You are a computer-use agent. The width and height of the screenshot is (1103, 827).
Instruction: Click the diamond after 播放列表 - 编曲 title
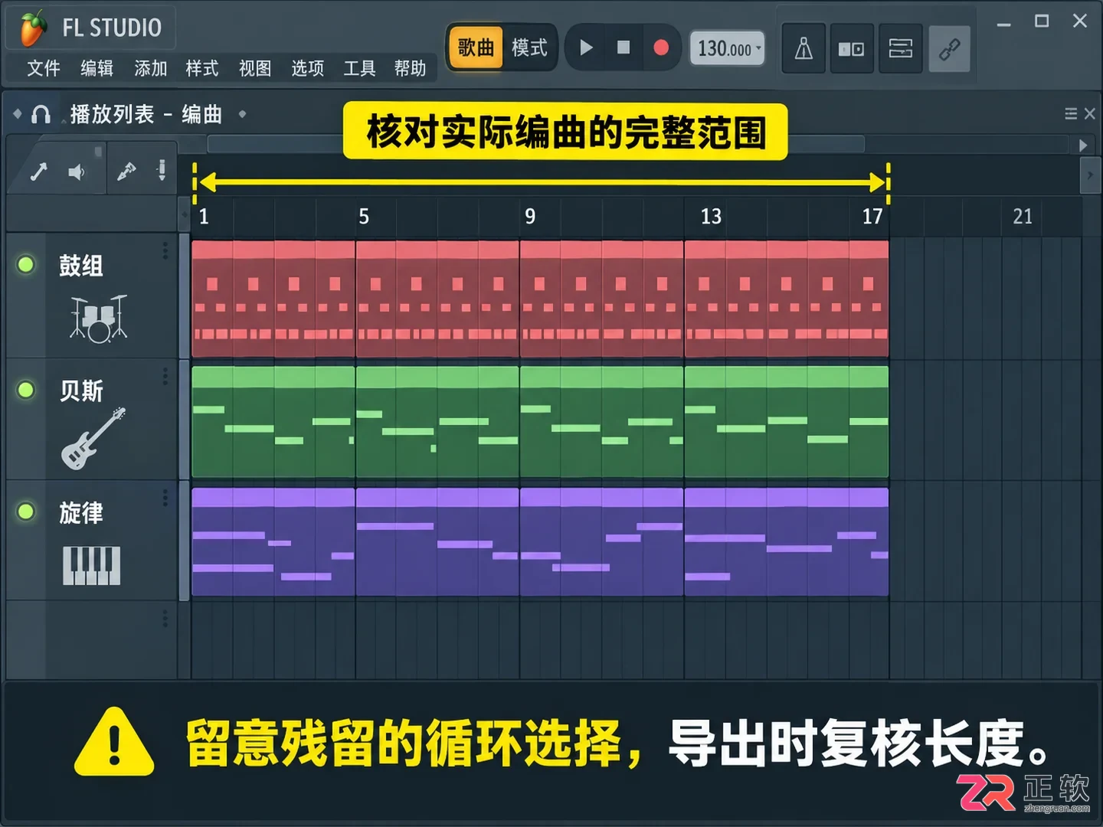coord(242,114)
